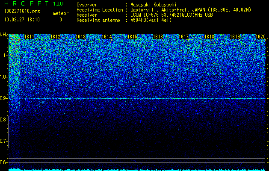Click the 1615 time marker

point(133,37)
